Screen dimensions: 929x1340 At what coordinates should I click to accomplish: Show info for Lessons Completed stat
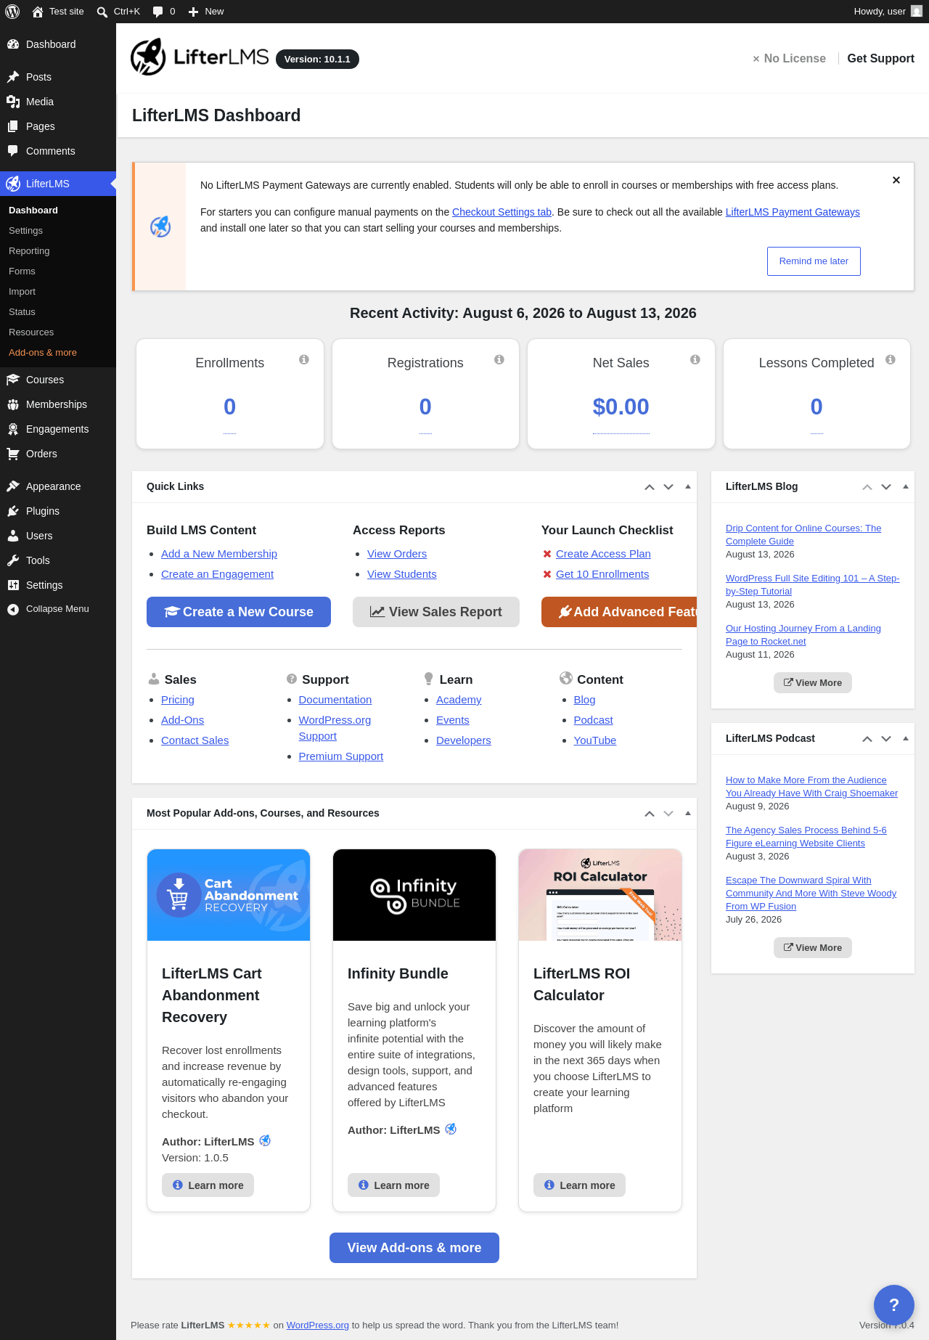click(891, 359)
